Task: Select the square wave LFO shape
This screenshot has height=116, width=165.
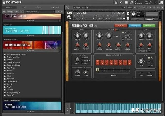Action: coord(149,60)
